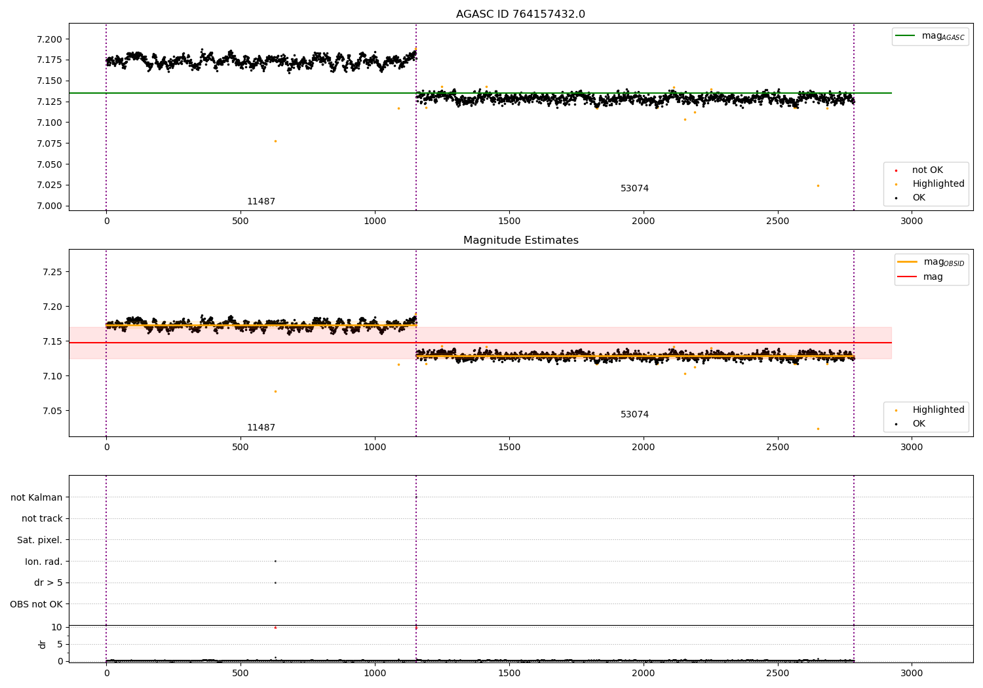Click the '10' tick on the dr axis
Screen dimensions: 983x688
point(56,627)
